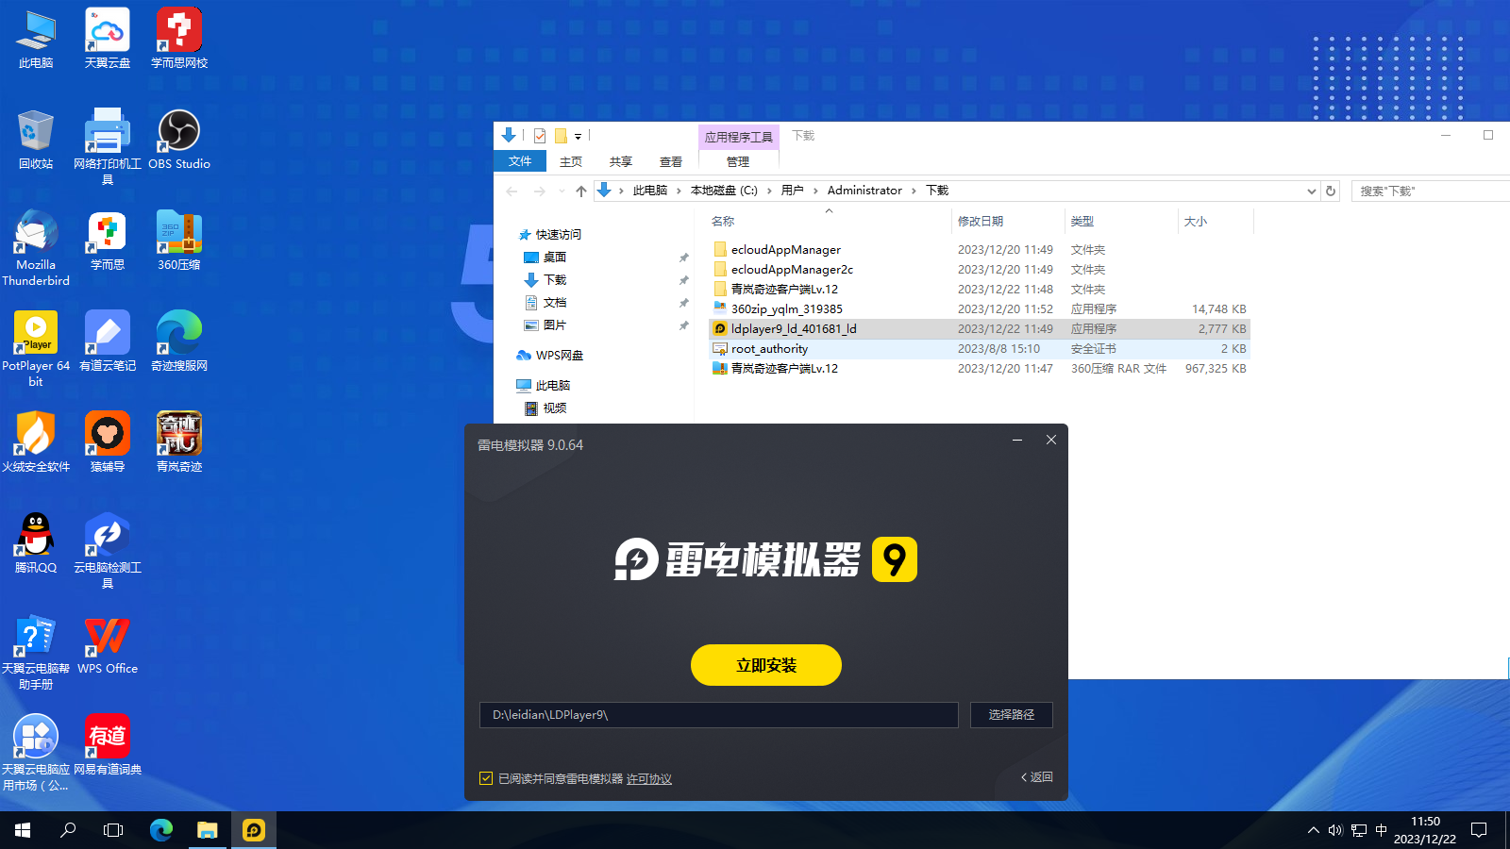Click the 选择路径 browse button

[1012, 715]
